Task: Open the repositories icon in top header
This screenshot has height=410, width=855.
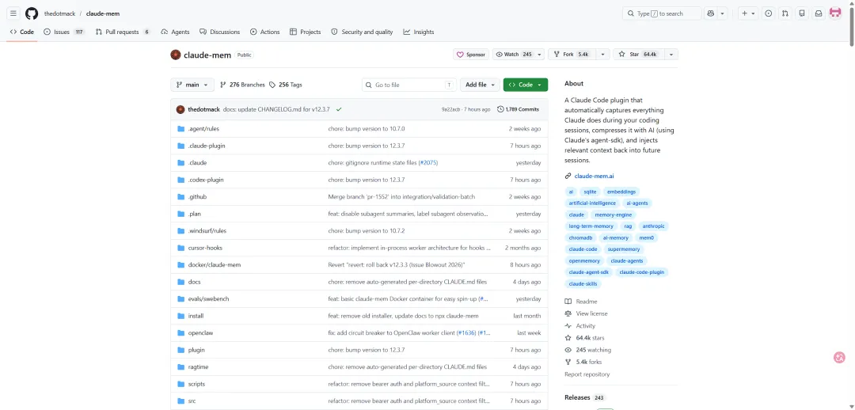Action: pos(801,13)
